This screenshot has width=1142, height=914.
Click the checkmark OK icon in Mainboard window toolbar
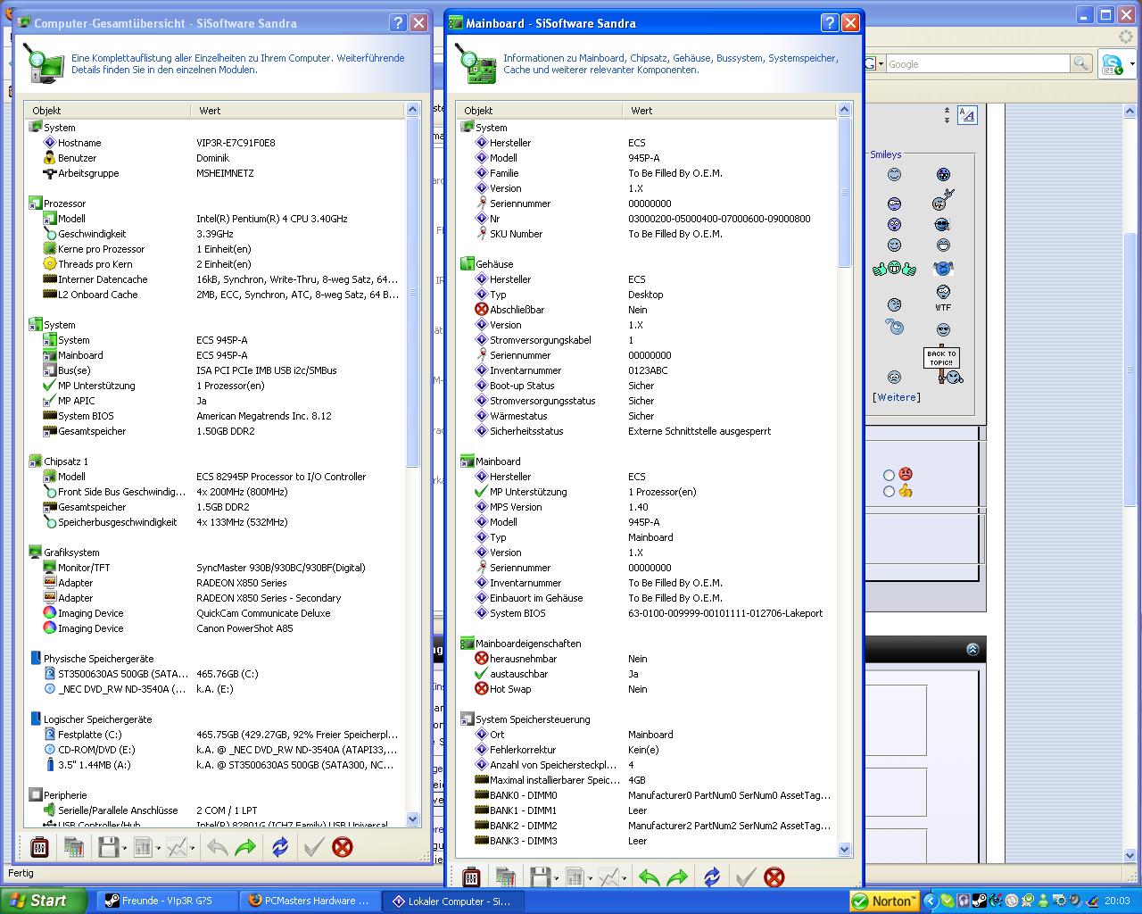pos(745,877)
